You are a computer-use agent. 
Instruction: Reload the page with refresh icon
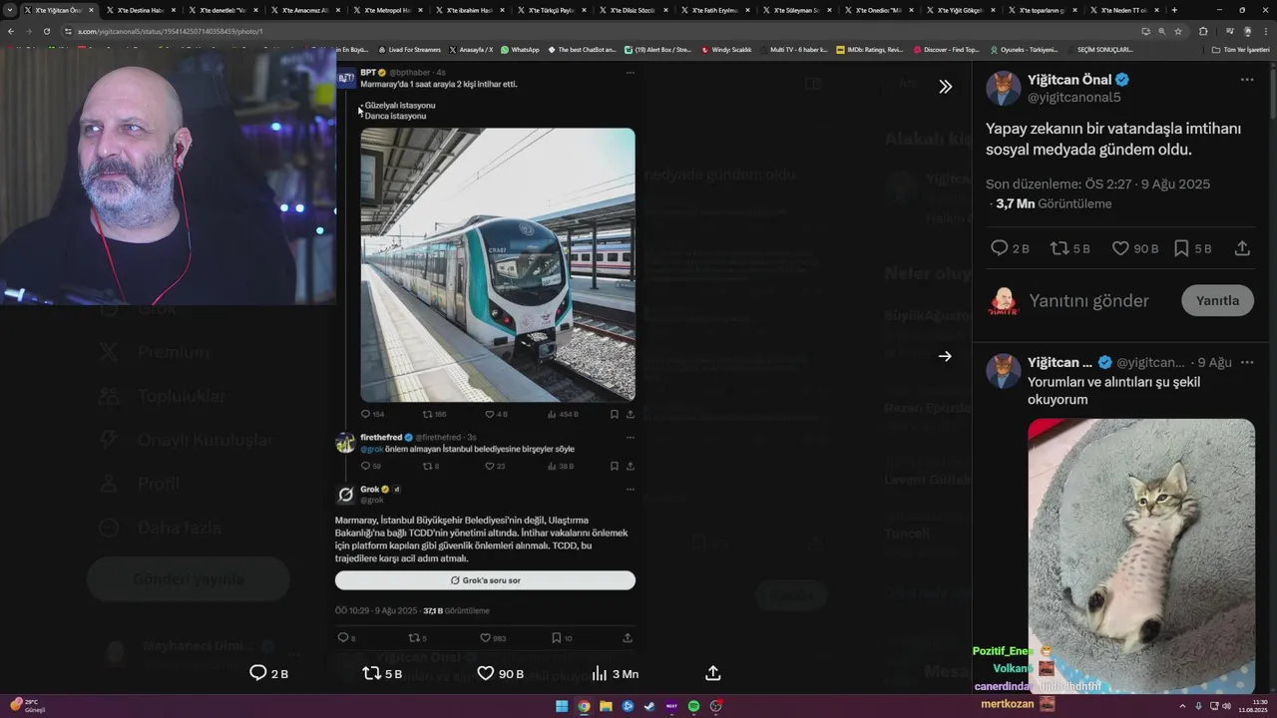tap(47, 31)
